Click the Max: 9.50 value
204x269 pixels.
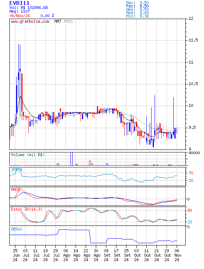pos(137,3)
